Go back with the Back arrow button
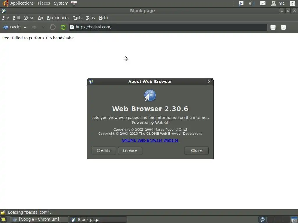The image size is (298, 223). tap(11, 27)
